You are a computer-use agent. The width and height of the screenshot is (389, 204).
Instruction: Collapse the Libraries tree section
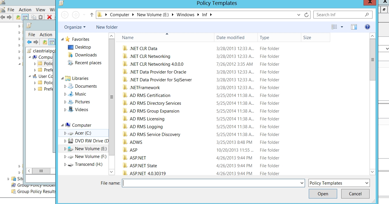(x=62, y=78)
